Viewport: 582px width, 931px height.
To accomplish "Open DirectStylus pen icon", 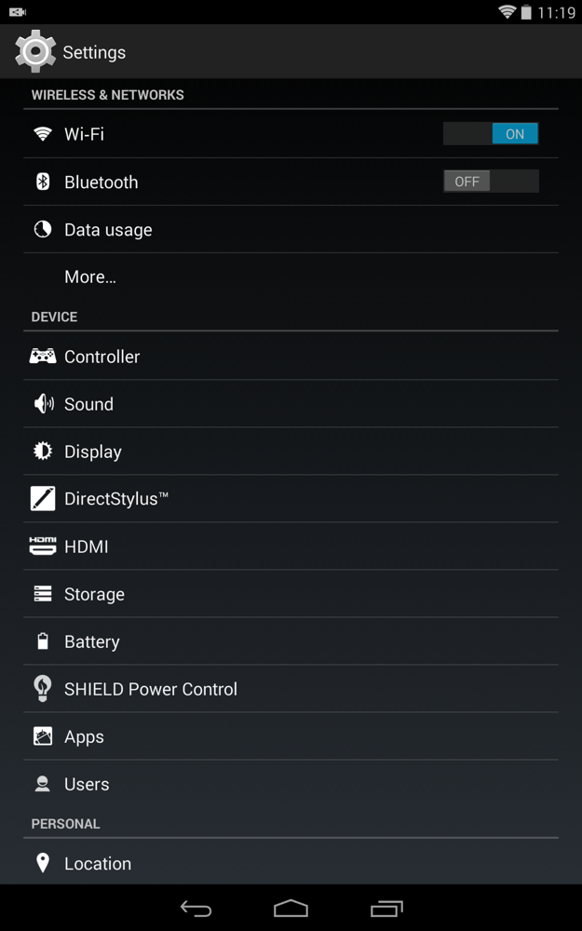I will (x=43, y=499).
